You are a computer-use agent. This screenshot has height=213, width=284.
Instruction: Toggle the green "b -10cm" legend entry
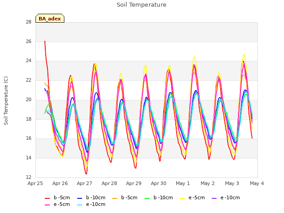tap(159, 197)
